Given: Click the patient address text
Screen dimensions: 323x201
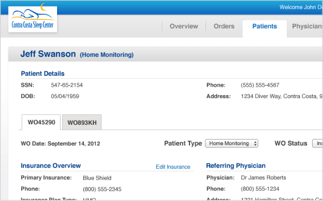Looking at the screenshot, I should pyautogui.click(x=281, y=96).
